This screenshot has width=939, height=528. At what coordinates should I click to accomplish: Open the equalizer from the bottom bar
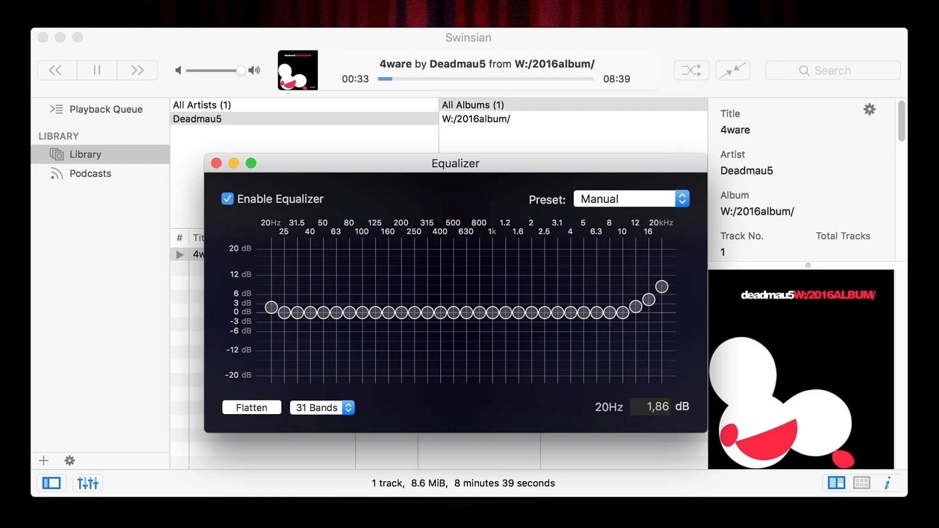click(x=88, y=483)
